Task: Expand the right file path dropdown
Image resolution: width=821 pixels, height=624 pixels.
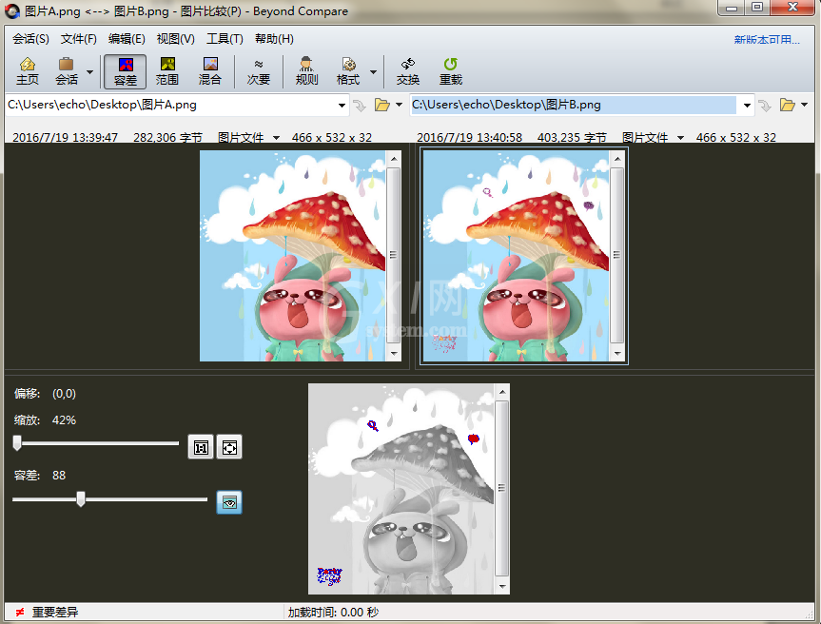Action: pos(747,106)
